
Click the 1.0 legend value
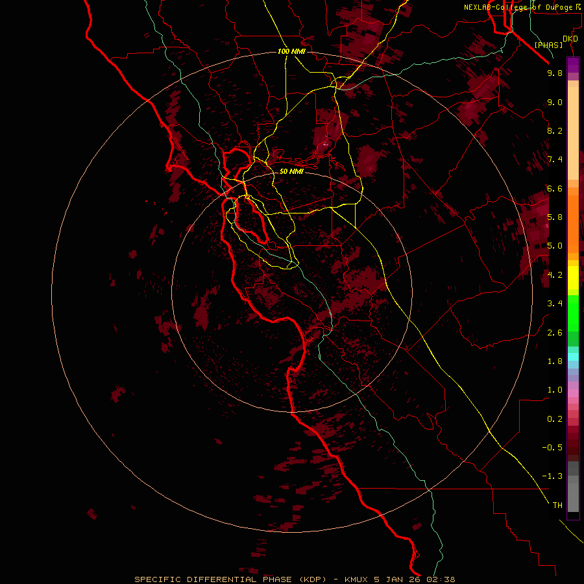[x=555, y=390]
